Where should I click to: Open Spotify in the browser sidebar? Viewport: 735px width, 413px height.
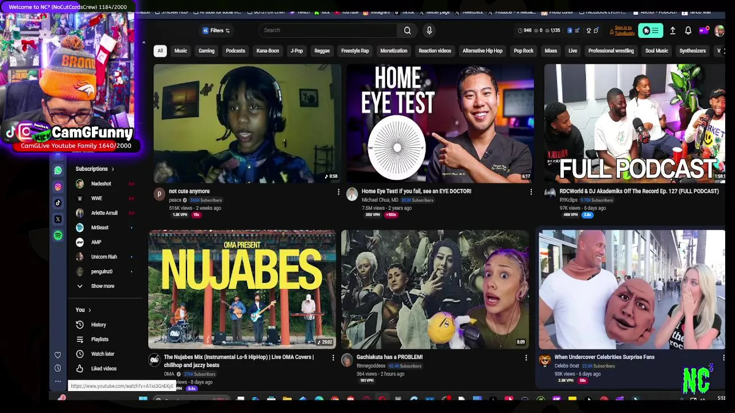pyautogui.click(x=58, y=235)
